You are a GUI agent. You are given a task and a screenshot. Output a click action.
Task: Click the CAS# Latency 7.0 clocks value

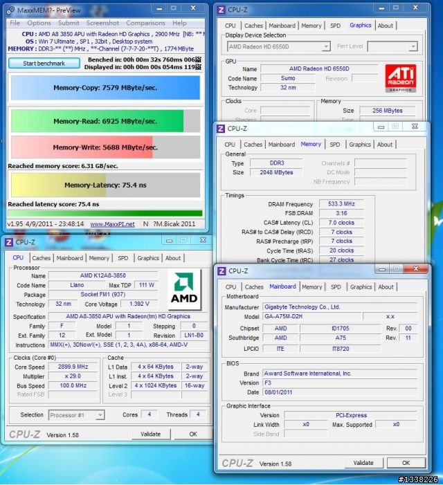[341, 223]
